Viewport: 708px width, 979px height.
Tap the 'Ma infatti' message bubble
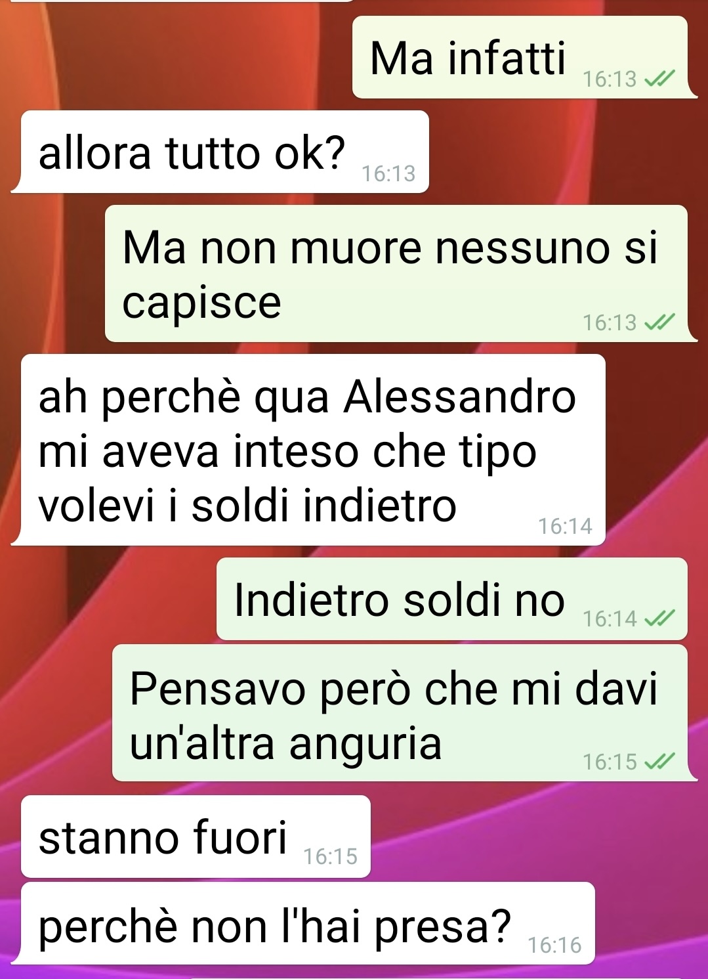520,57
